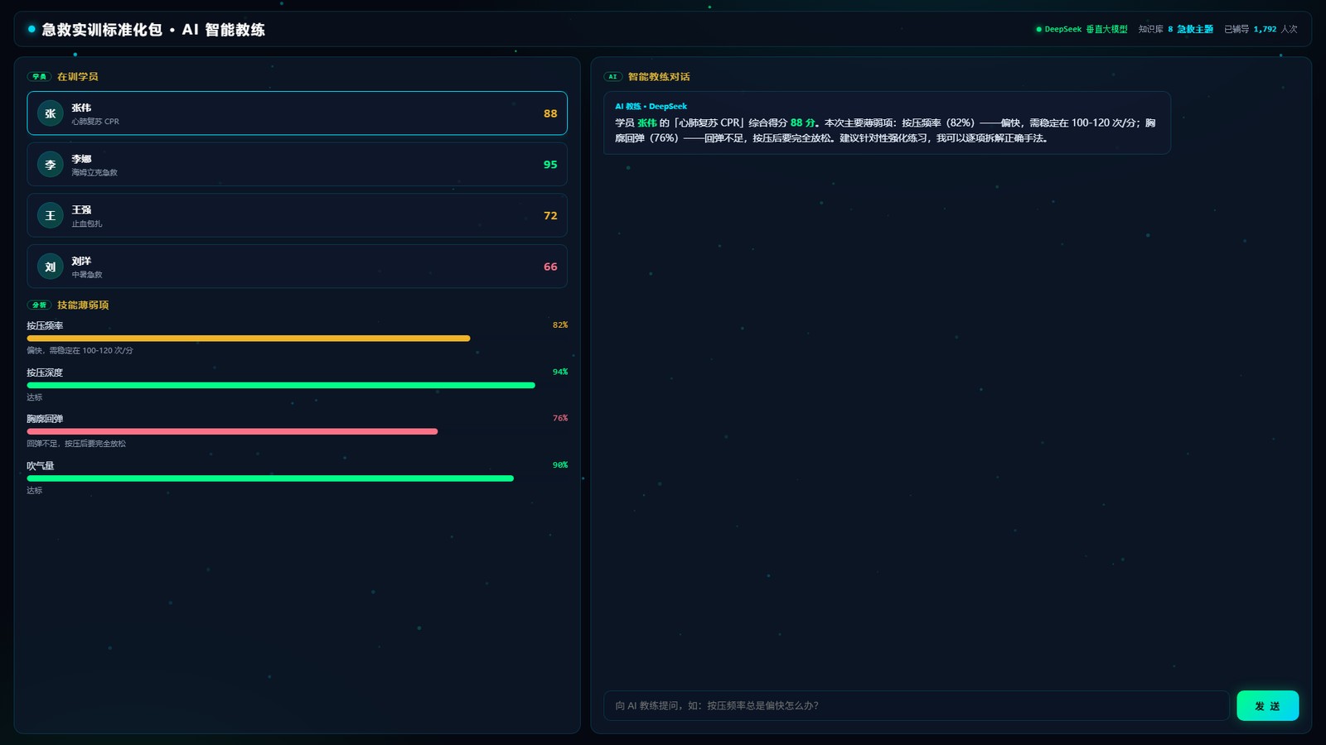Click the 李 avatar circle
The image size is (1326, 745).
pos(51,165)
